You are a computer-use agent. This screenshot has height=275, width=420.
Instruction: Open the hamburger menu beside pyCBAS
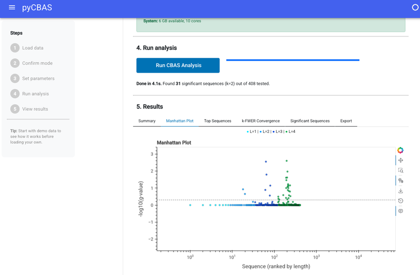tap(12, 7)
